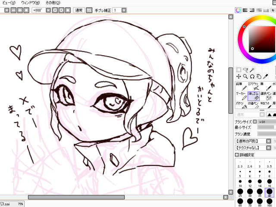Toggle the color wheel panel icon
Viewport: 276px width, 207px height.
click(238, 10)
